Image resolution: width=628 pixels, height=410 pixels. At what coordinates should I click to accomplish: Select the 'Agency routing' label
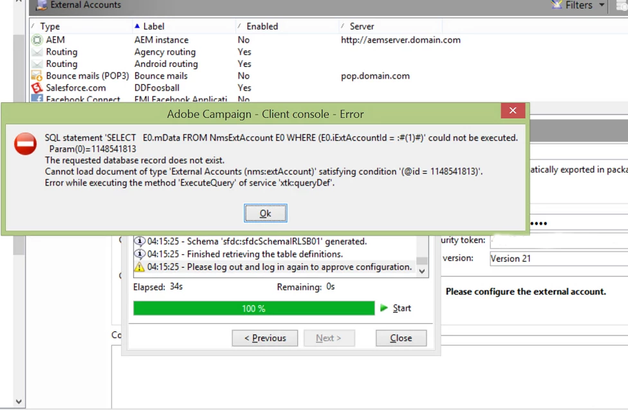pyautogui.click(x=165, y=52)
